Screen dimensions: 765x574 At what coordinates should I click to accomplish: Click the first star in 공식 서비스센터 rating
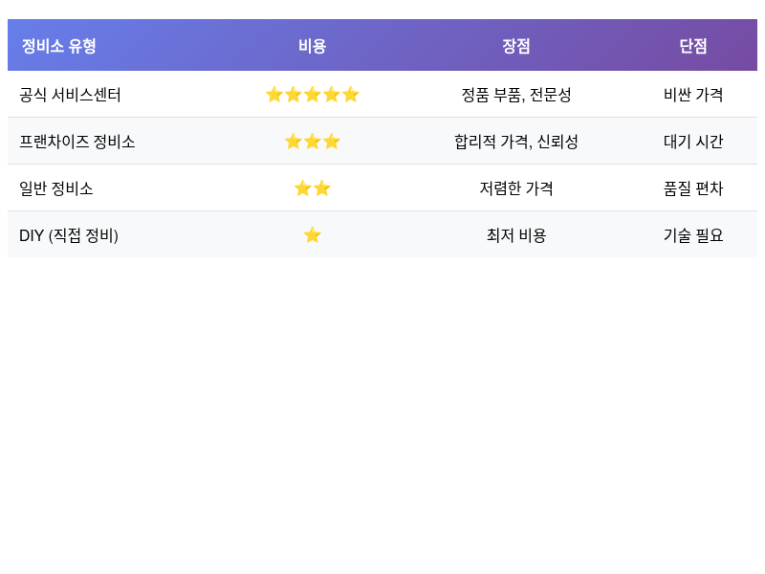pyautogui.click(x=275, y=95)
